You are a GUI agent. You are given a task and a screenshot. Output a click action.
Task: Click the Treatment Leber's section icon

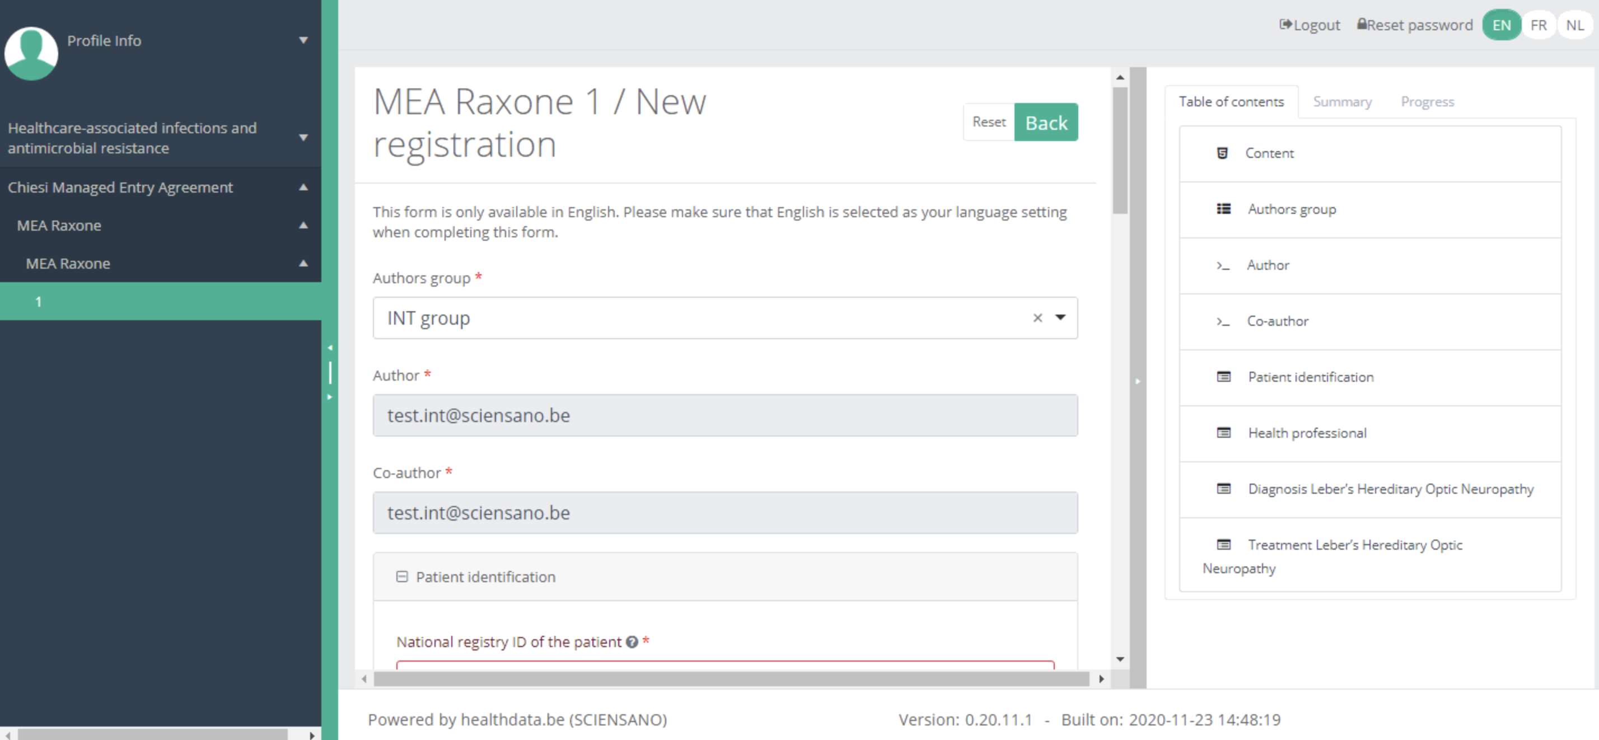(1223, 545)
